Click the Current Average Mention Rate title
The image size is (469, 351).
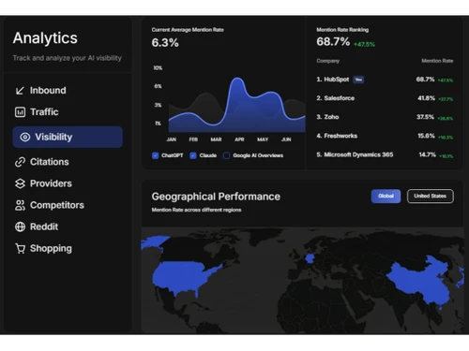coord(188,30)
